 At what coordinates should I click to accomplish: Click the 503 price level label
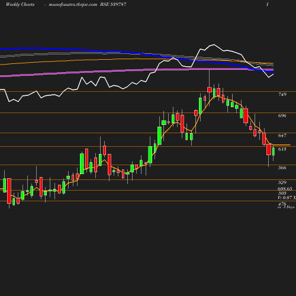282,193
